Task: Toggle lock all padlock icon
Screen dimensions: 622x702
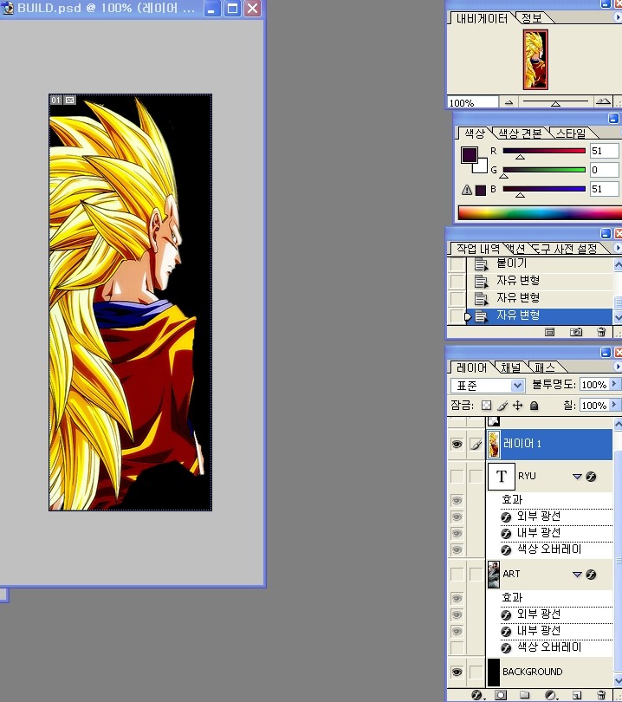Action: 534,406
